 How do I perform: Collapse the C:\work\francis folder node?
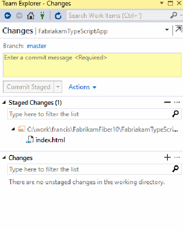pos(13,129)
